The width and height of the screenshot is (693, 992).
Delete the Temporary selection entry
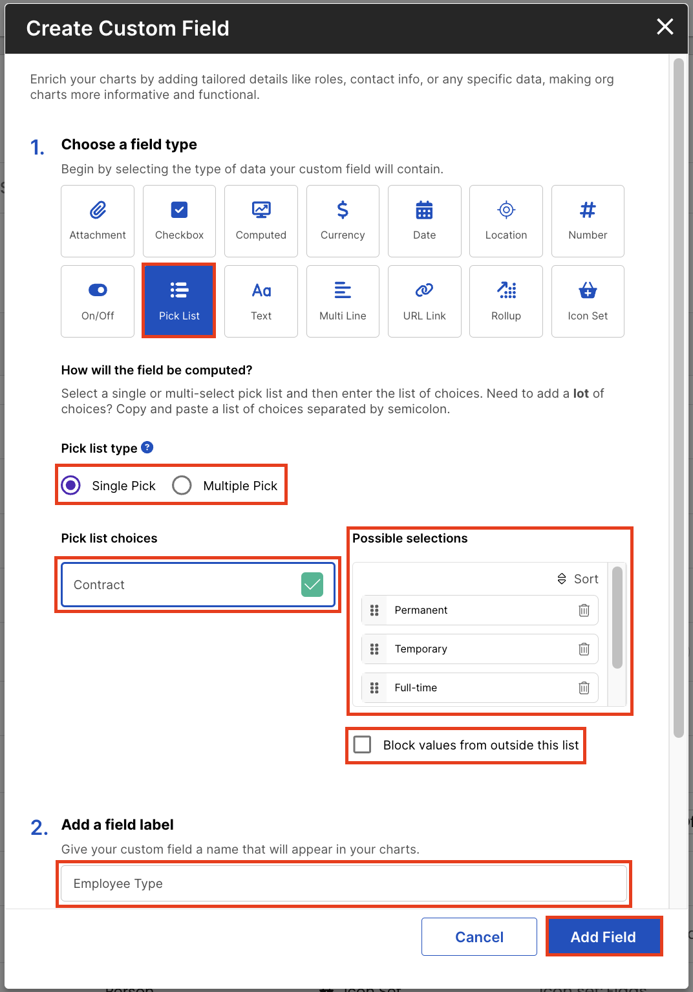coord(584,649)
